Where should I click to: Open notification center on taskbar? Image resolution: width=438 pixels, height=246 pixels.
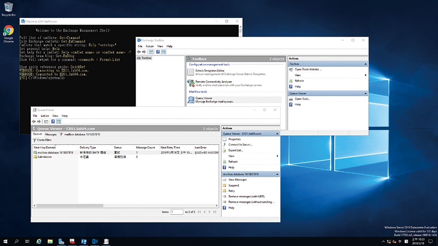[x=431, y=241]
